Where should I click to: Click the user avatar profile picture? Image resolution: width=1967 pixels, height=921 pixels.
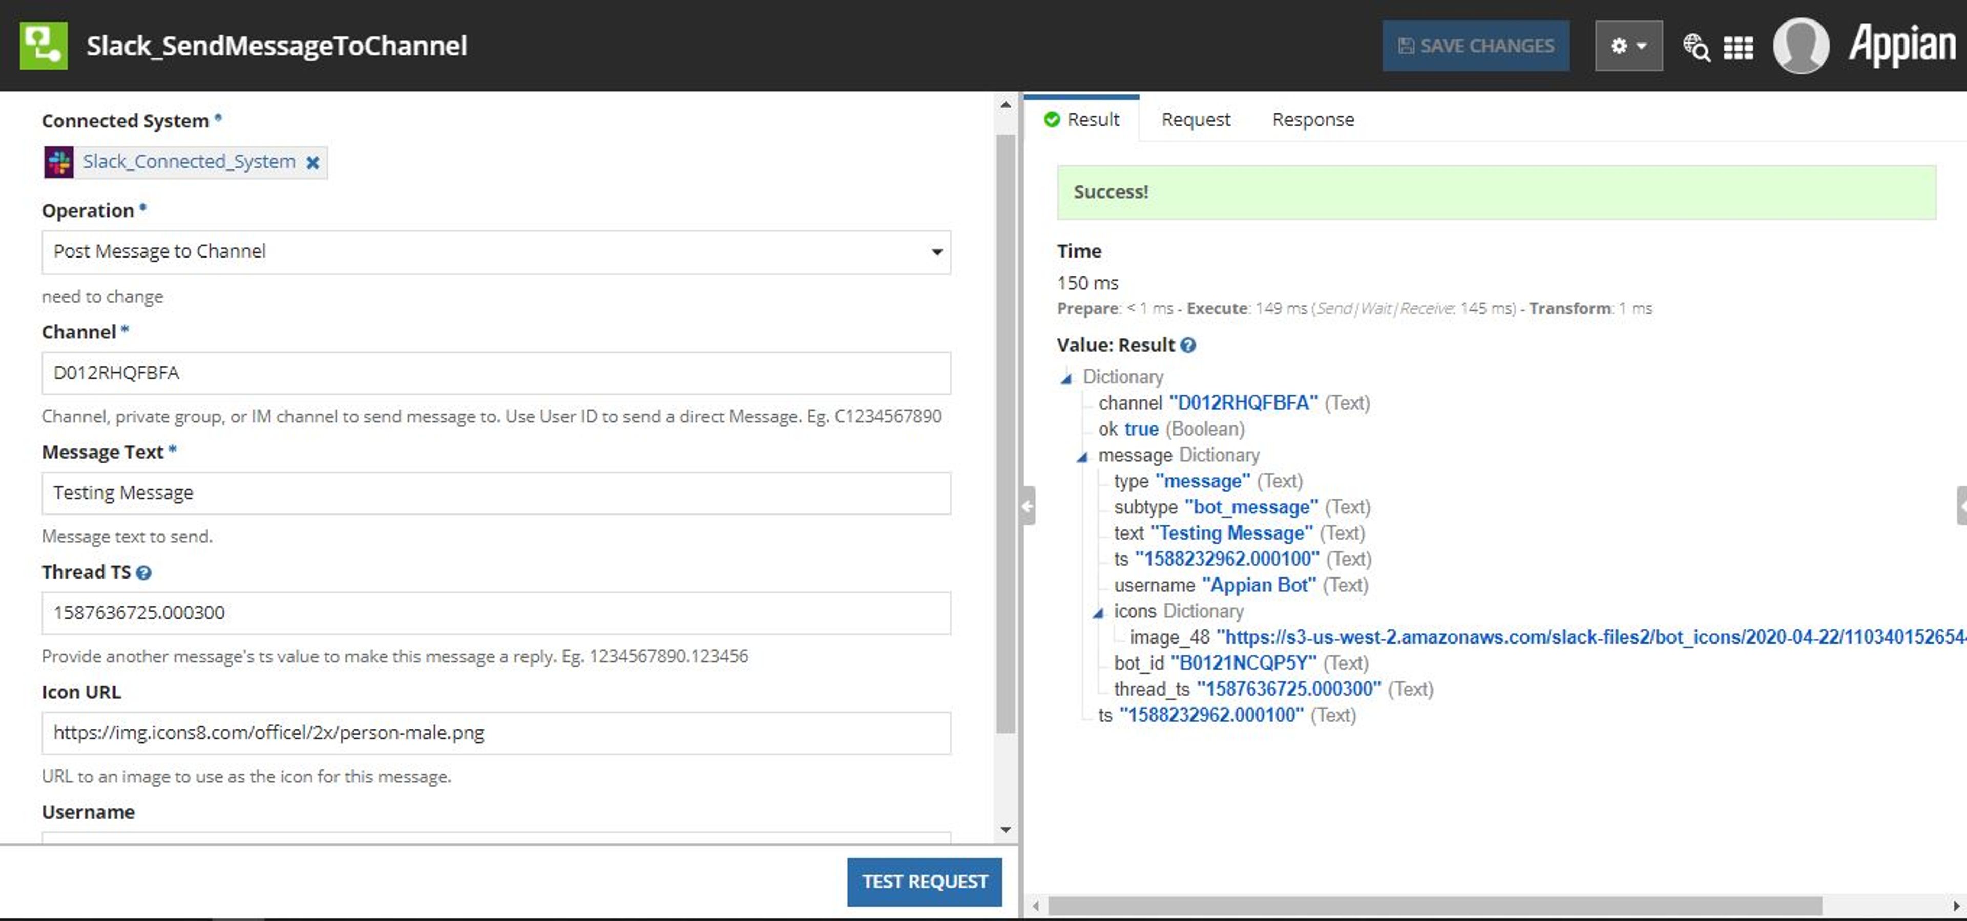coord(1801,46)
